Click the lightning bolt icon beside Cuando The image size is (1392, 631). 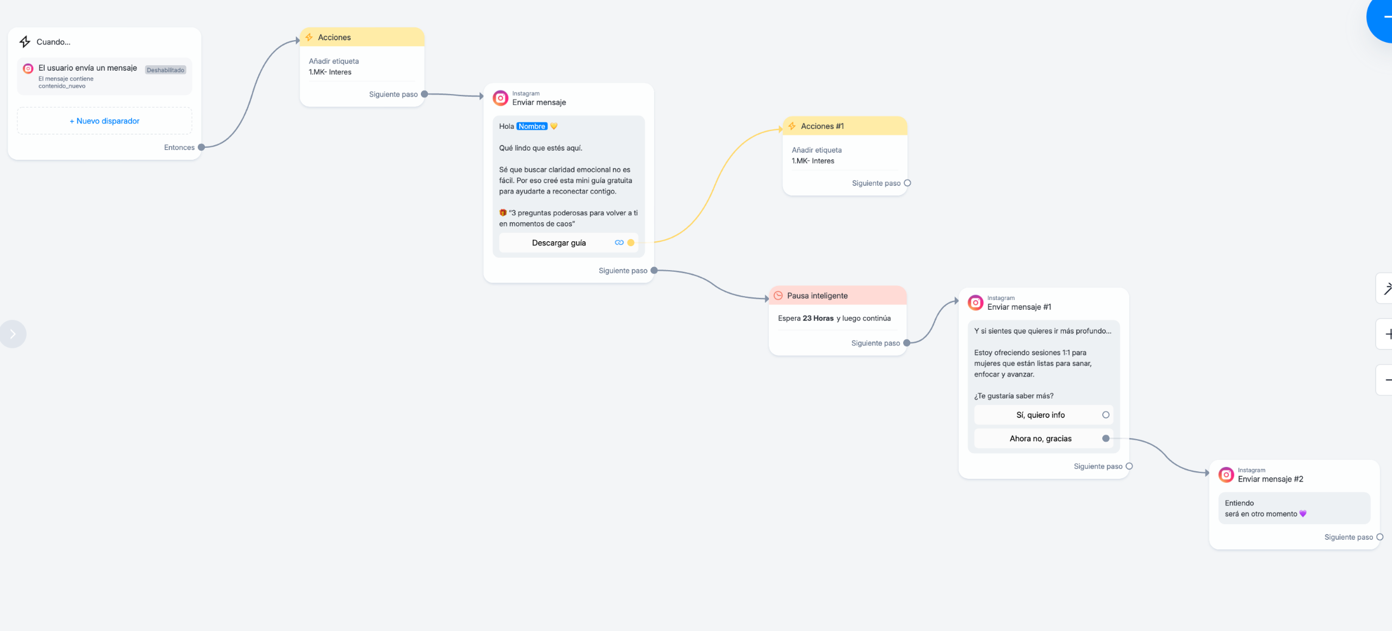tap(25, 42)
